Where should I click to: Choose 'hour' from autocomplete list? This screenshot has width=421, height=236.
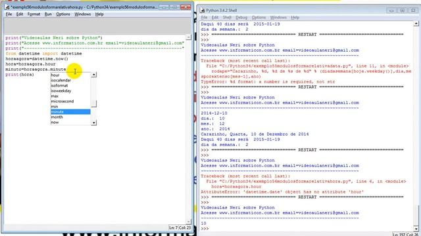click(x=70, y=75)
